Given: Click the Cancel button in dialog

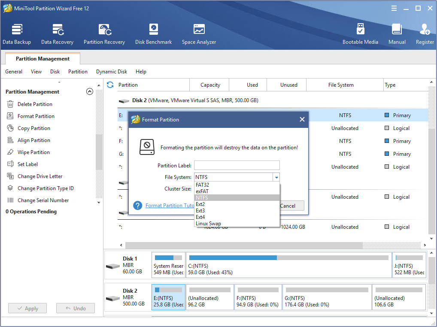Looking at the screenshot, I should click(291, 206).
